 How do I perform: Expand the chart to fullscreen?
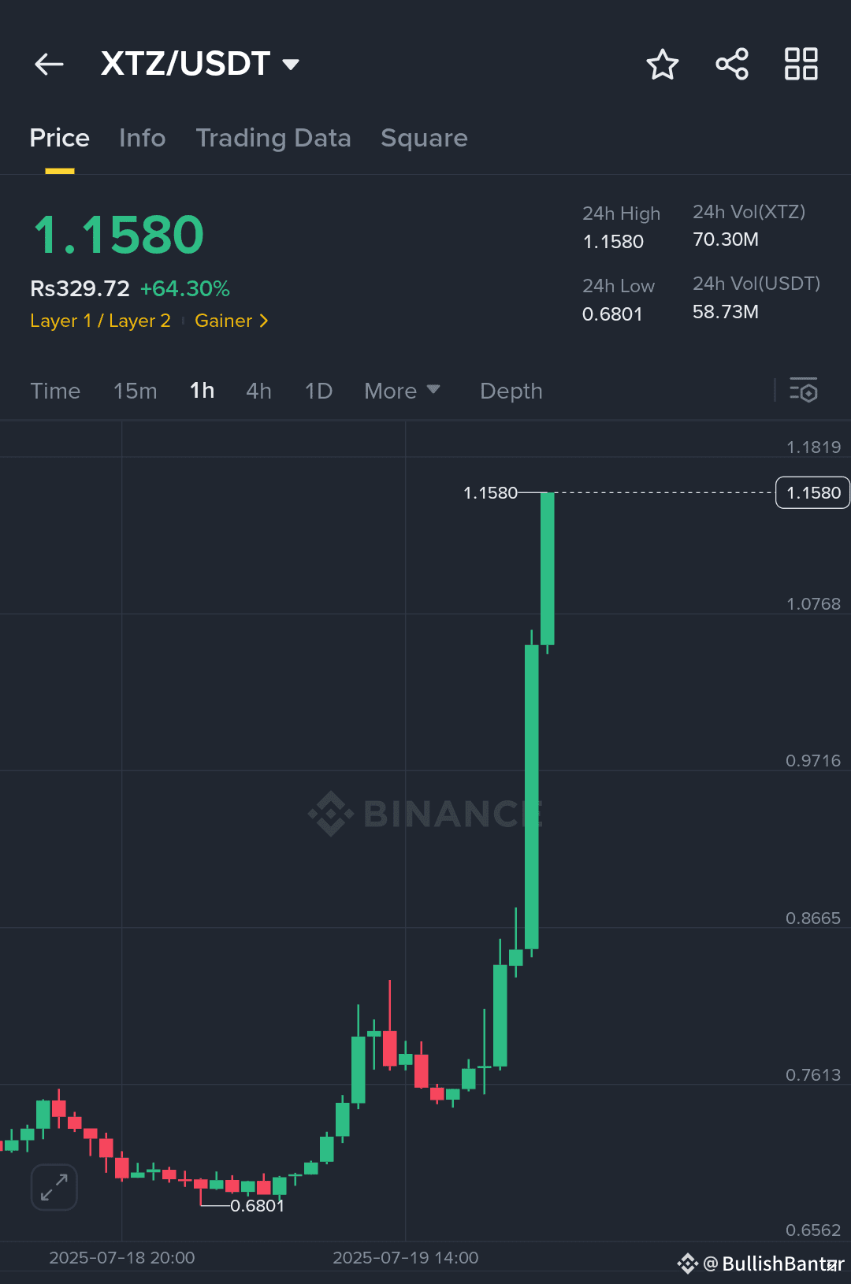click(54, 1187)
